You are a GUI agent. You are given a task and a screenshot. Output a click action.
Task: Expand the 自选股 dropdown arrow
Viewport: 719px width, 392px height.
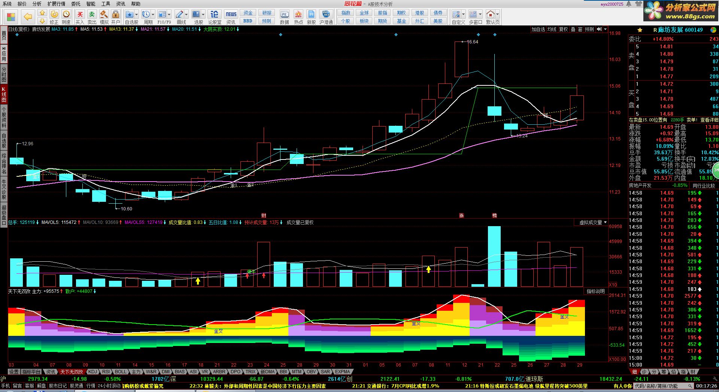click(x=136, y=15)
